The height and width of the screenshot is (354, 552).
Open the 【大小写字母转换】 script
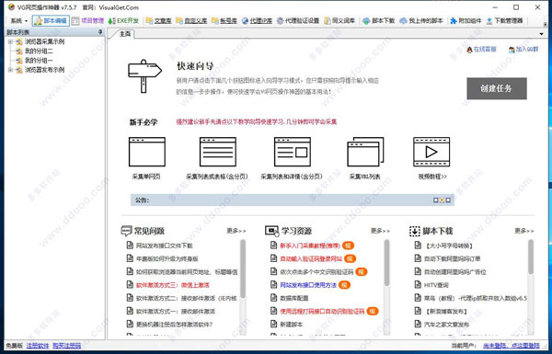coord(449,246)
